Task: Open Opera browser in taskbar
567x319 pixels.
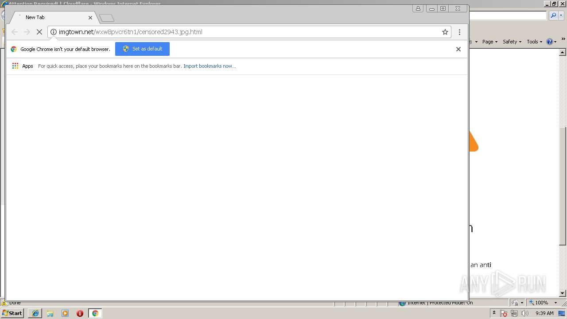Action: point(80,313)
